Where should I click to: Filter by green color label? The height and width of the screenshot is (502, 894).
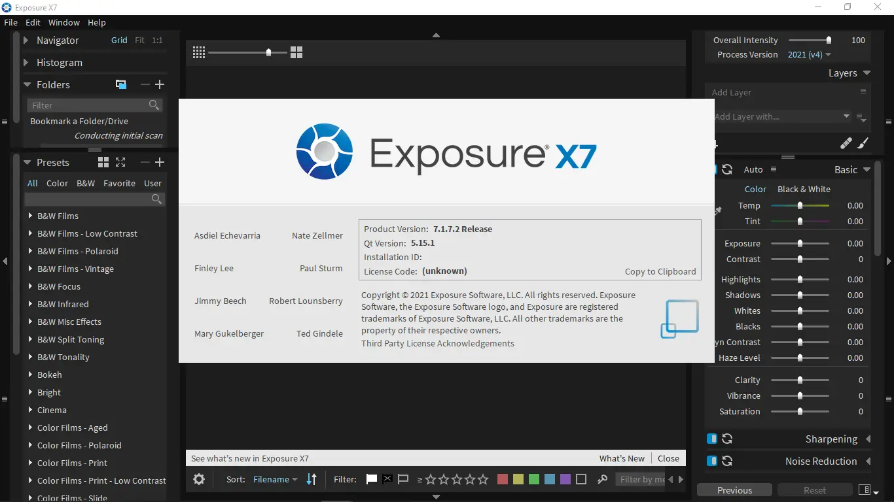point(534,479)
